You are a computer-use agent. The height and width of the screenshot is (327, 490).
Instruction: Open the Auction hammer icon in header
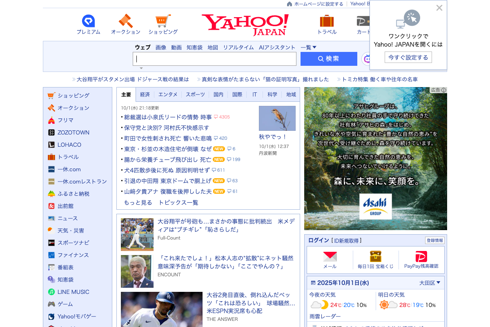point(125,21)
